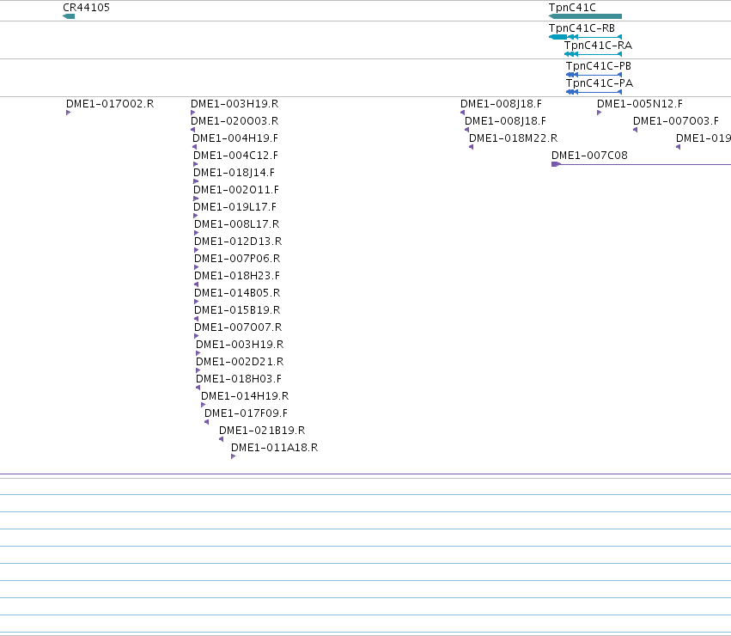
Task: Open the DME1-018H23.F feature label
Action: pyautogui.click(x=237, y=276)
